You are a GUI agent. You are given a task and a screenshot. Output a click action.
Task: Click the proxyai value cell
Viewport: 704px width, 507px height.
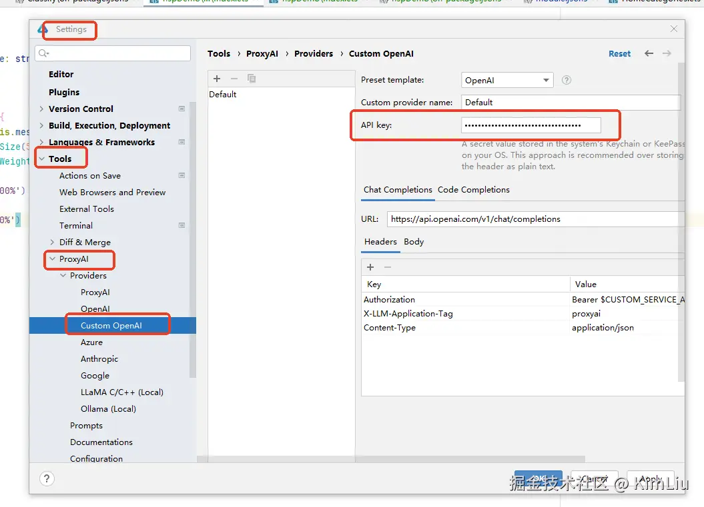click(627, 313)
